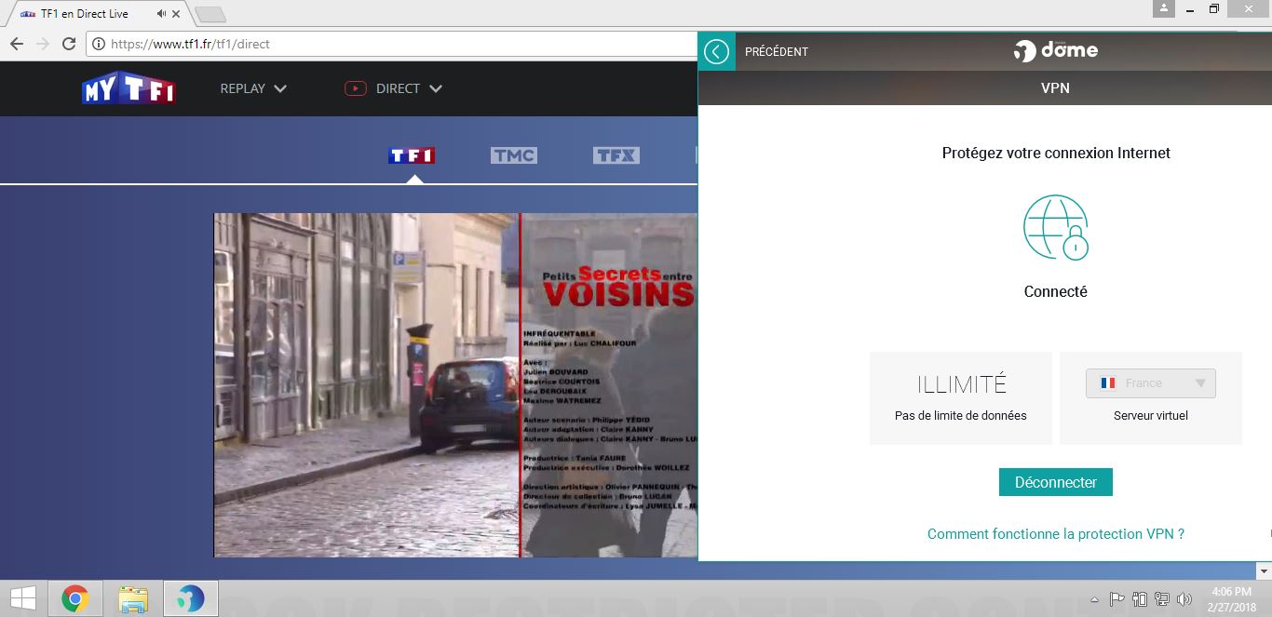
Task: Open the network tray icon
Action: point(1162,599)
